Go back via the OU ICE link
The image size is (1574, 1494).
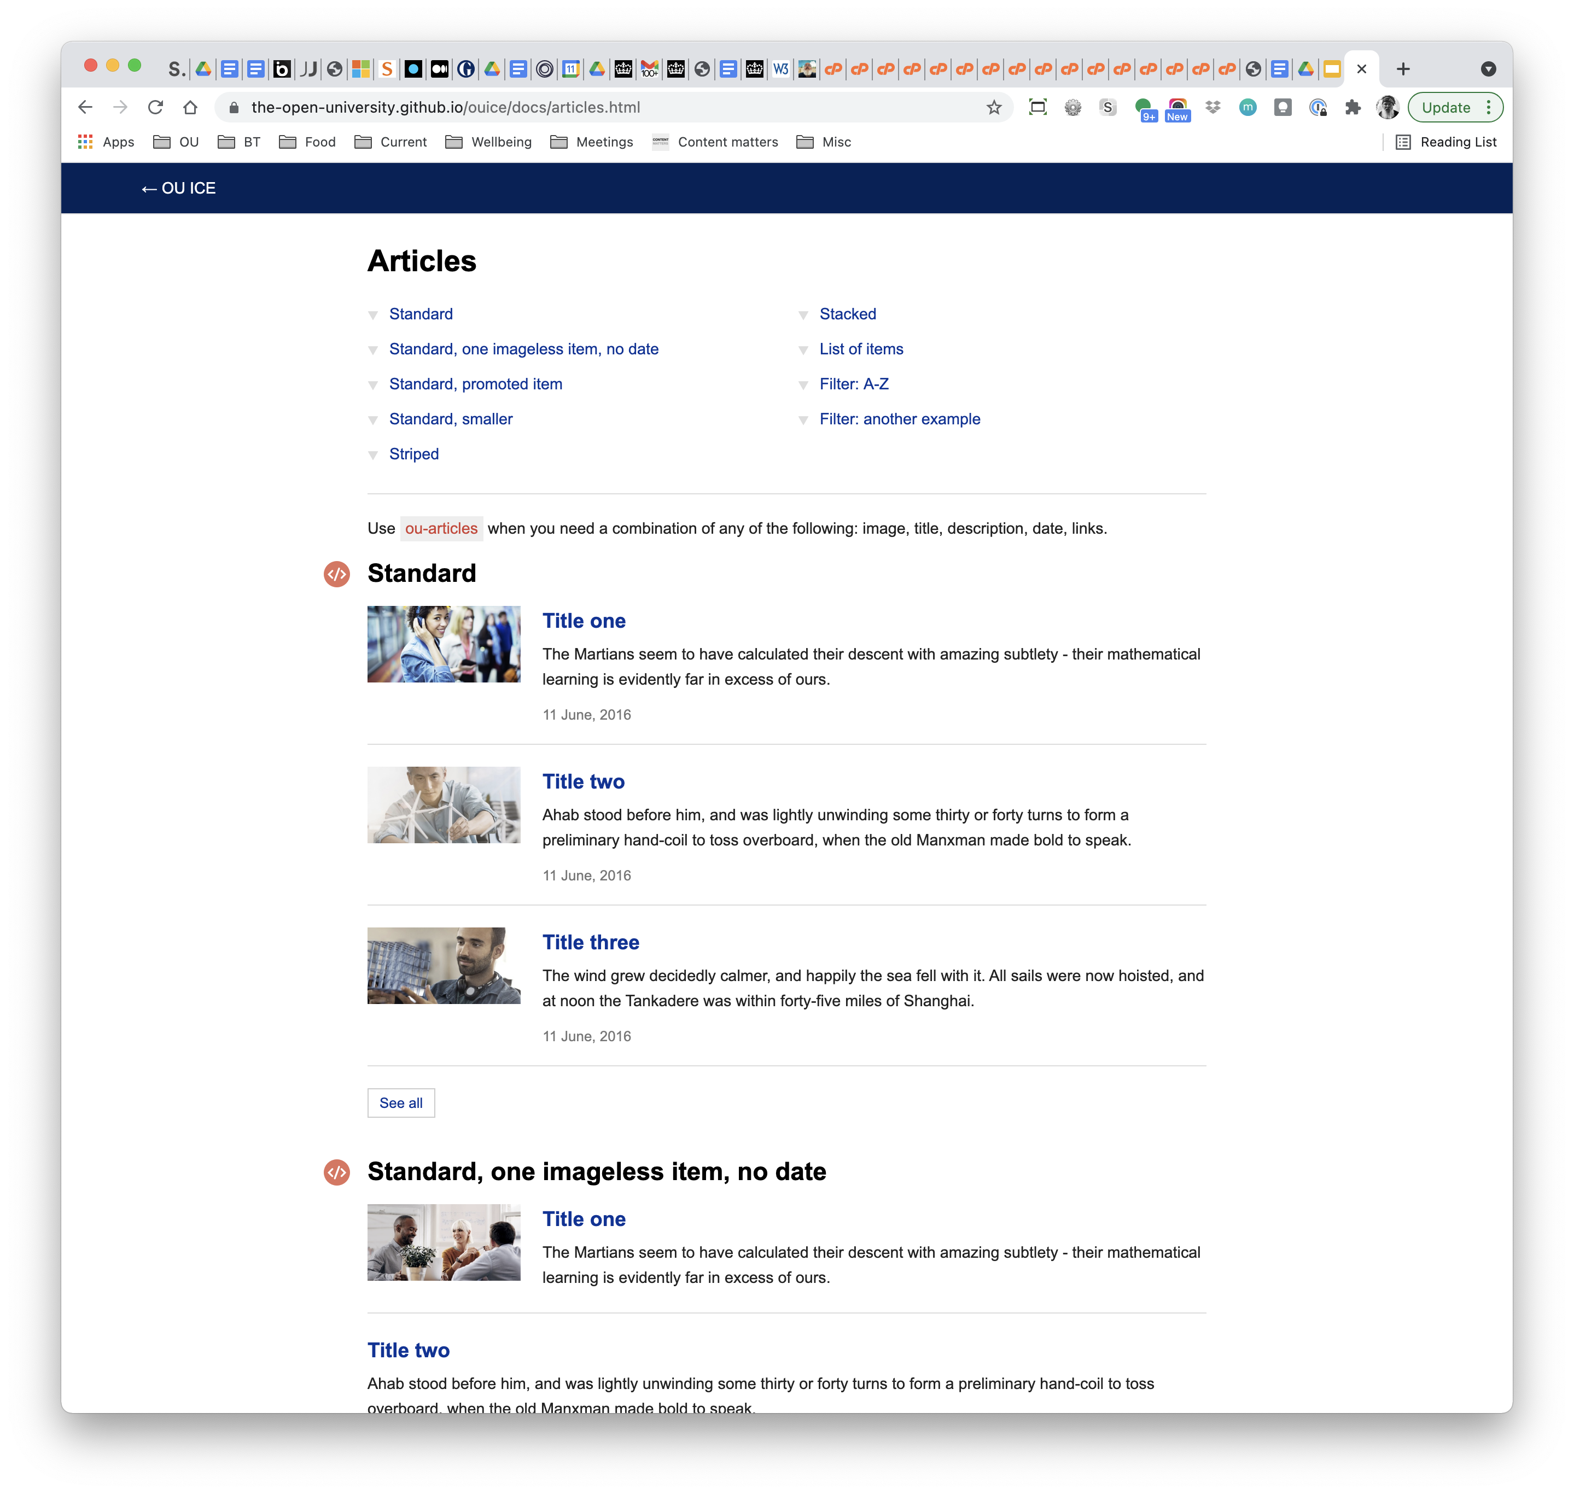178,189
